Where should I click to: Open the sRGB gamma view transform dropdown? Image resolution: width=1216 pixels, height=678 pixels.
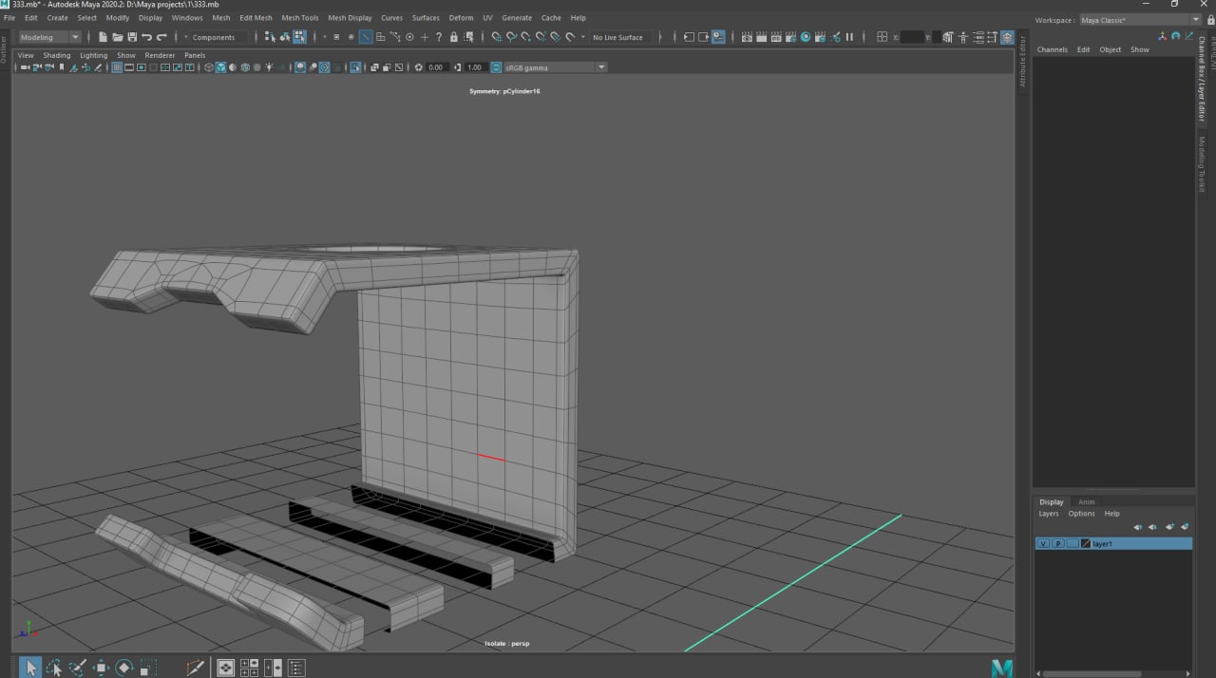coord(555,67)
